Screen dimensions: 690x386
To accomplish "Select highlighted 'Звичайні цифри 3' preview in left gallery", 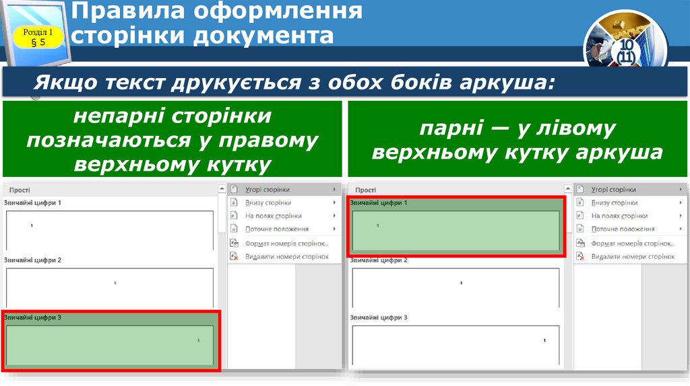I will click(x=110, y=345).
